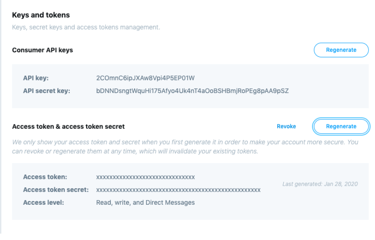Click the 'Last generated: Jan 28, 2020' text
Image resolution: width=375 pixels, height=240 pixels.
point(320,184)
